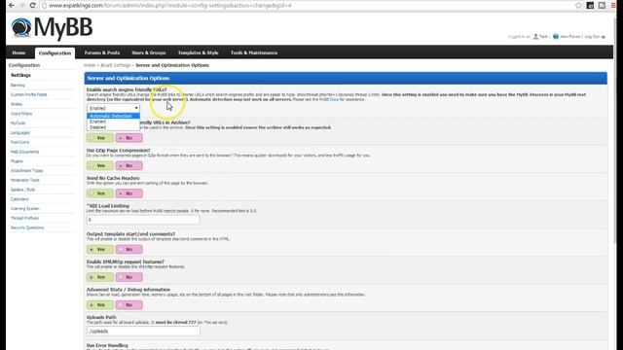Screen dimensions: 623x350
Task: Bookmark this page with the star icon
Action: [578, 5]
